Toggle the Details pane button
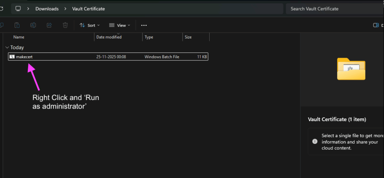The width and height of the screenshot is (384, 178). point(376,25)
